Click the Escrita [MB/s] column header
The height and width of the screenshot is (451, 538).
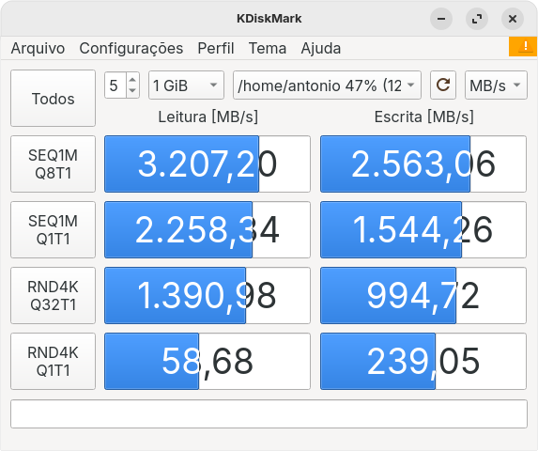click(x=424, y=117)
